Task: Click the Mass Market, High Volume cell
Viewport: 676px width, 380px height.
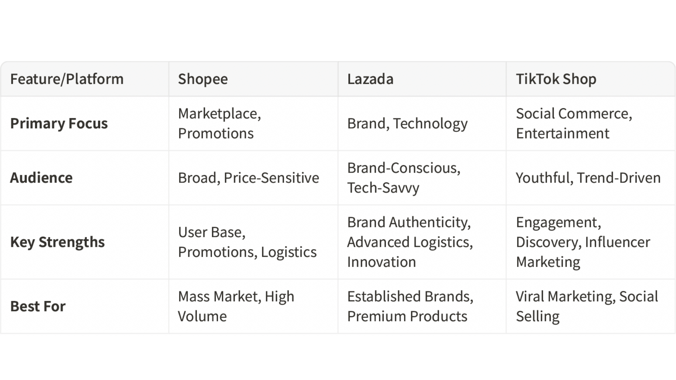Action: [253, 306]
